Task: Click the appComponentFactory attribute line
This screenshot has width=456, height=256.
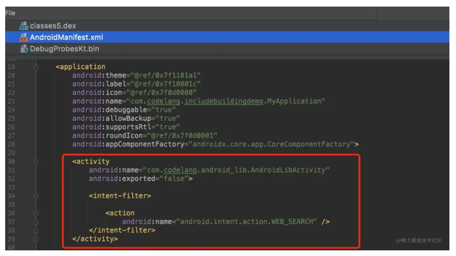Action: [x=216, y=144]
